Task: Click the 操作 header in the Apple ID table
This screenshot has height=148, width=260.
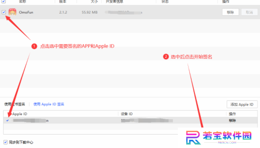Action: click(232, 114)
